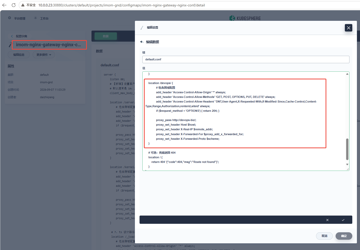Click the 配置字典 breadcrumb link
The height and width of the screenshot is (250, 360).
(22, 36)
